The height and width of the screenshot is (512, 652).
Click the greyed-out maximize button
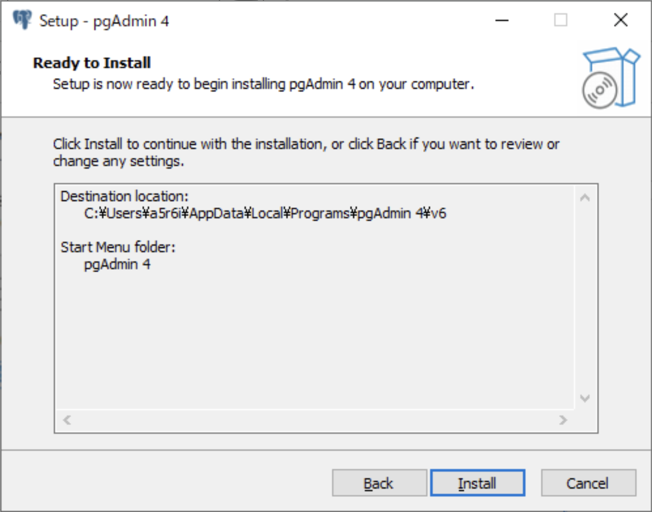click(561, 20)
